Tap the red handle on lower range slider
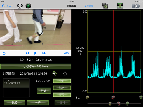Viewport: 143px width, 107px height. point(119,104)
